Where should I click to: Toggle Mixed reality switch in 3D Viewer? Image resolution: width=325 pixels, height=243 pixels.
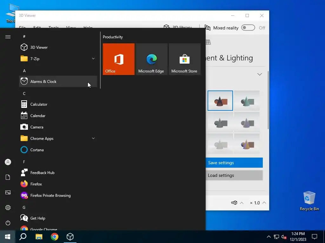click(248, 28)
